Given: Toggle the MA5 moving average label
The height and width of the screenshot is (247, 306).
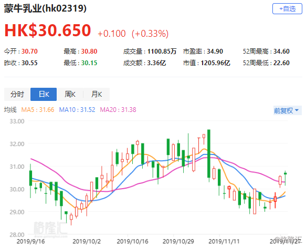Looking at the screenshot, I should tap(38, 110).
